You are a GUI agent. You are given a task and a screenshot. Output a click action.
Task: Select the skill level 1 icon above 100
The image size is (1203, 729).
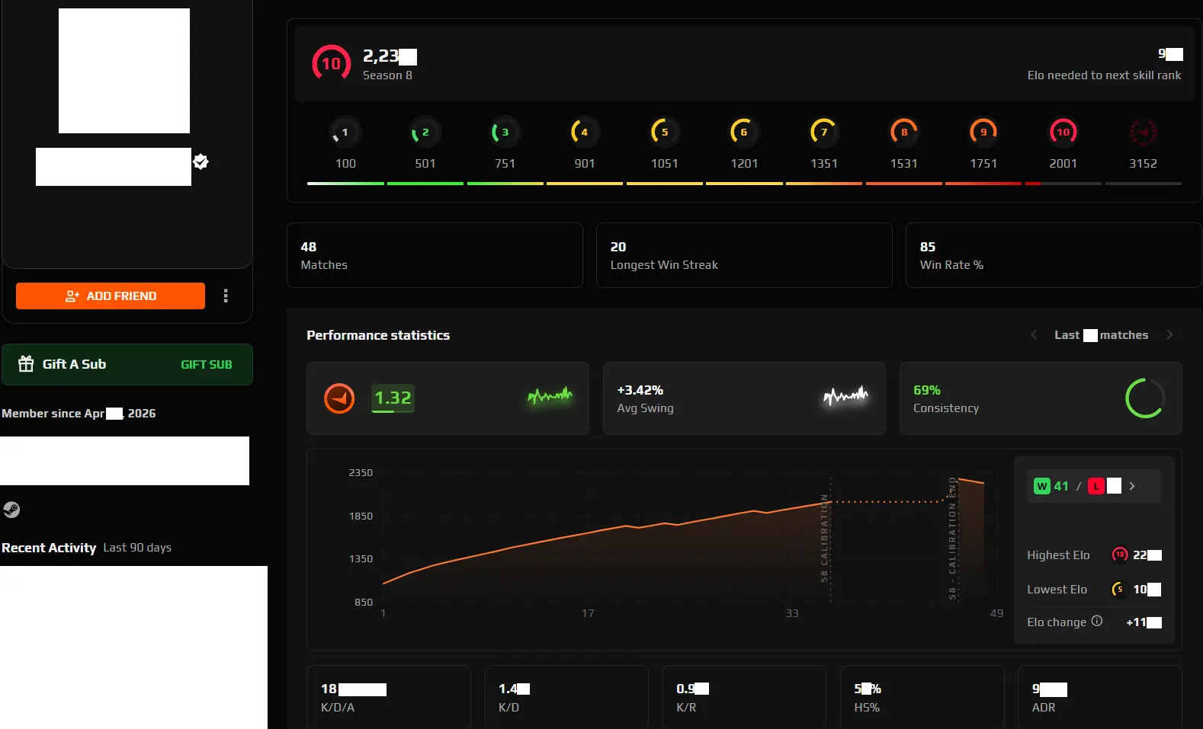click(345, 133)
